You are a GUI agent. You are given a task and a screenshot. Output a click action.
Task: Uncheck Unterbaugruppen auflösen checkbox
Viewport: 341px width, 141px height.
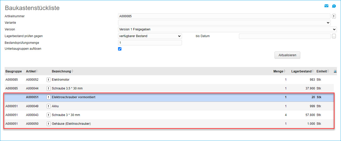click(120, 49)
